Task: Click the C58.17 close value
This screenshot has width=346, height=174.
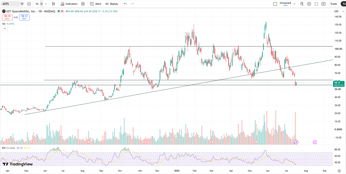Action: (96, 11)
